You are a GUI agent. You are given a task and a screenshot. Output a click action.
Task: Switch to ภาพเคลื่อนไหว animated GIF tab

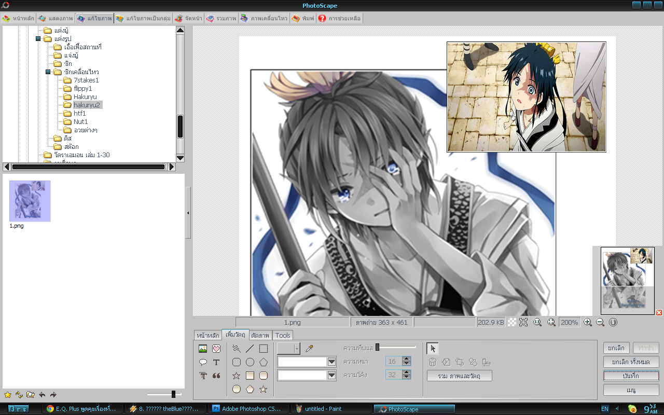[x=264, y=19]
